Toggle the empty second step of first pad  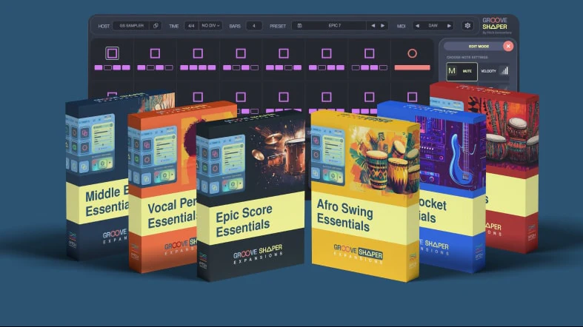(x=107, y=67)
